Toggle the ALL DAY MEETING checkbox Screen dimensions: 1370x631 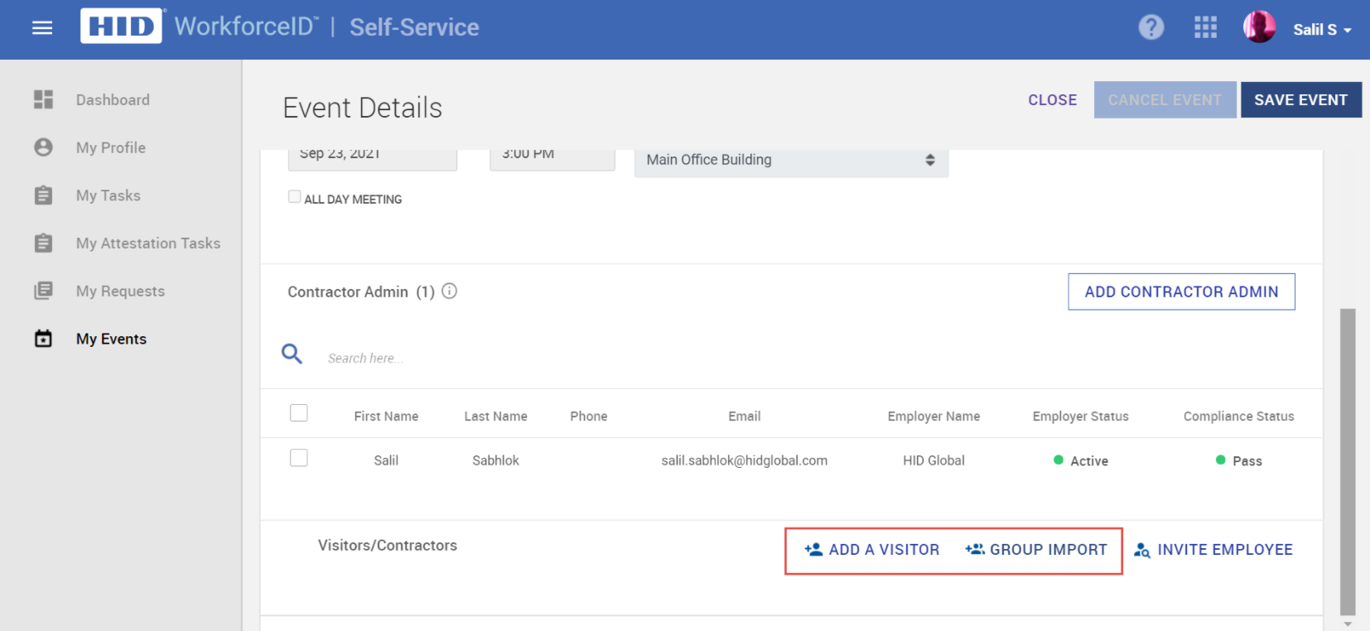pos(294,196)
